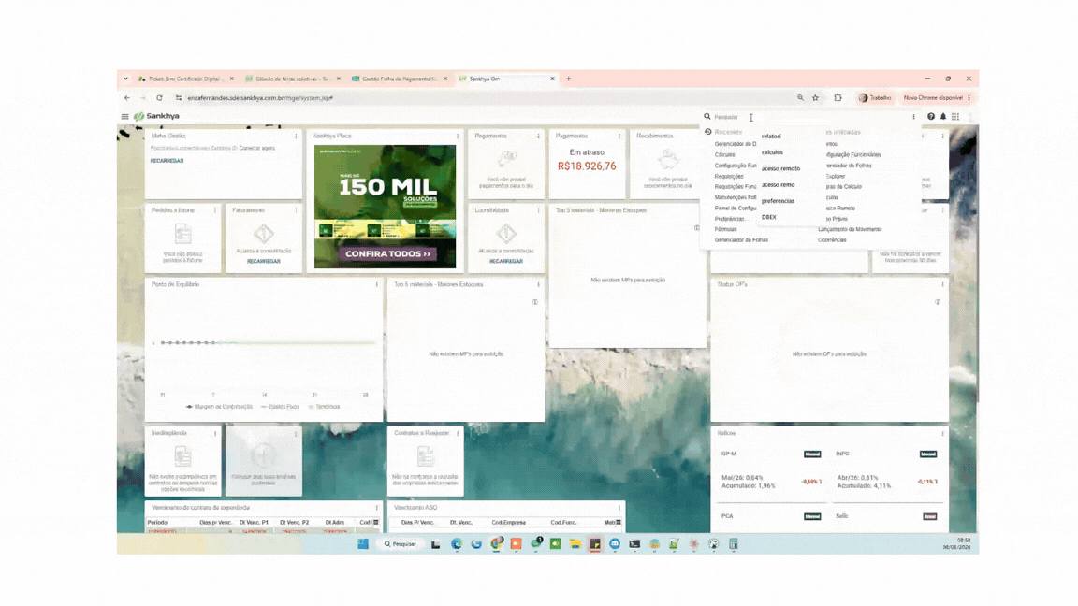Image resolution: width=1078 pixels, height=606 pixels.
Task: Open File Explorer from the taskbar
Action: [x=575, y=544]
